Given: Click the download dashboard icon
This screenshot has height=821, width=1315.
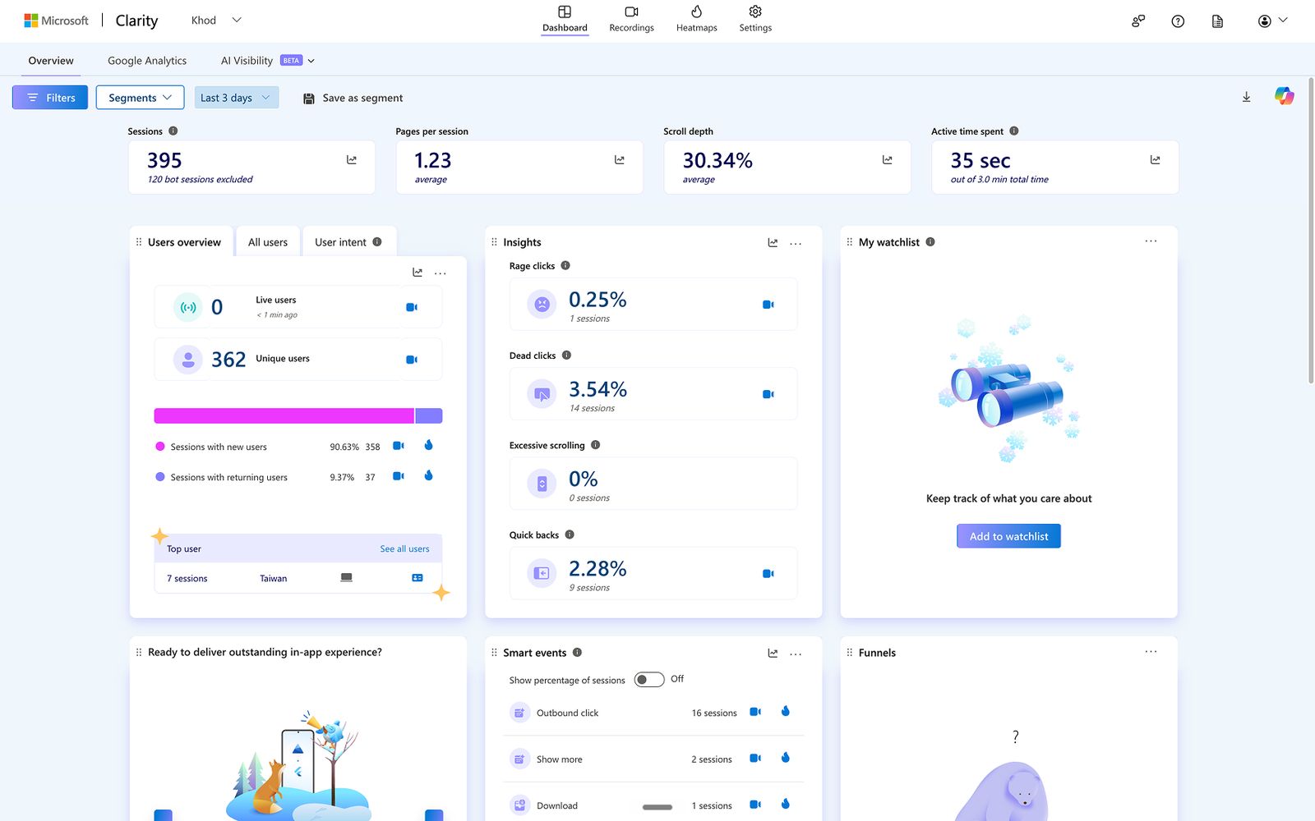Looking at the screenshot, I should [1246, 97].
